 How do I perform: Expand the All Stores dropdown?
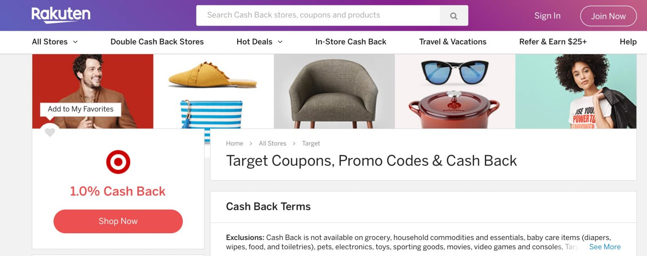[x=55, y=42]
